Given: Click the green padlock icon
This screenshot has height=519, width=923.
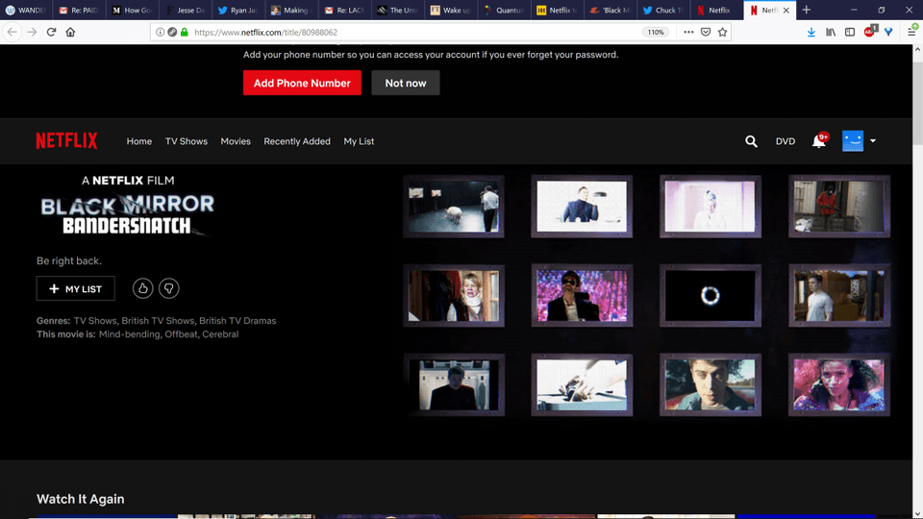Looking at the screenshot, I should tap(185, 33).
